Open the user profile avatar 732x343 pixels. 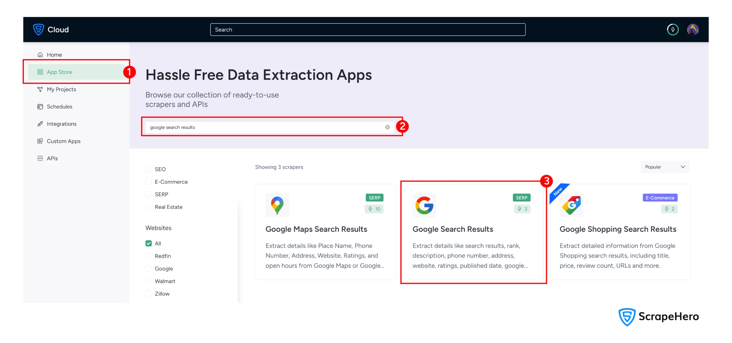[x=693, y=29]
